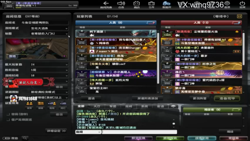The height and width of the screenshot is (141, 250).
Task: Click the 绝地探索 button
Action: (x=170, y=138)
